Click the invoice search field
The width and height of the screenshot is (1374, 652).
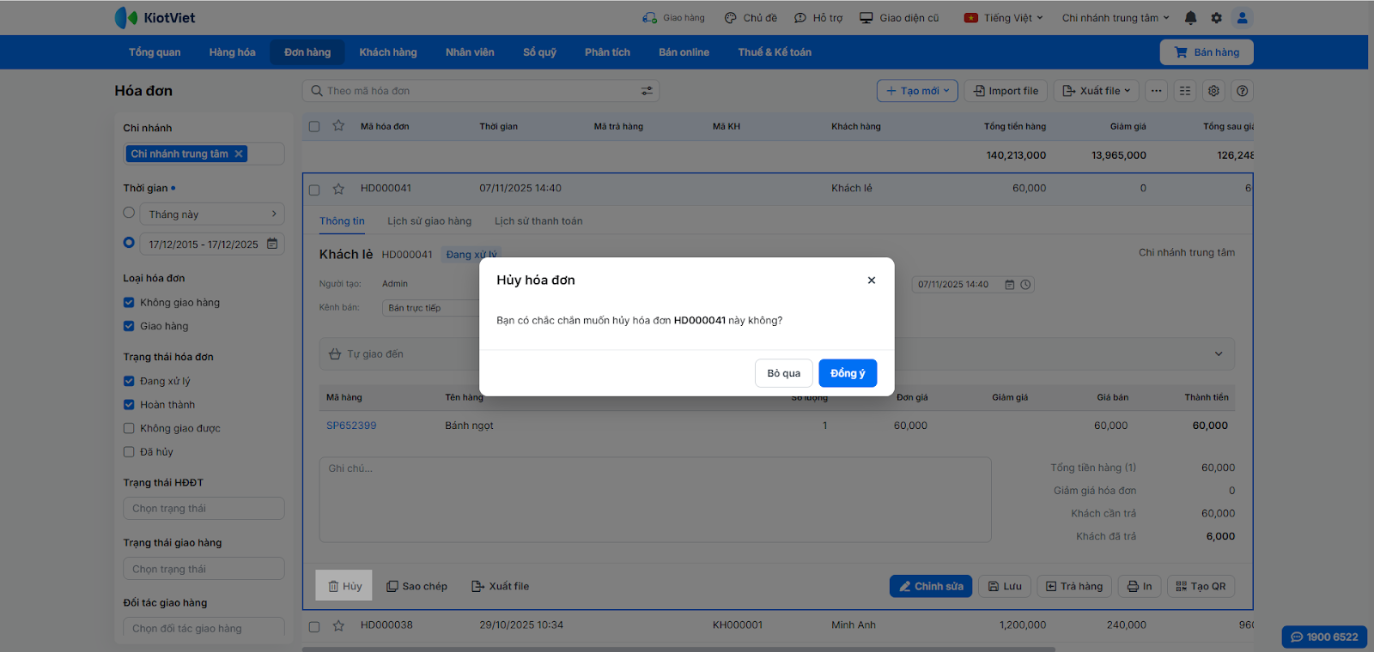pos(481,91)
